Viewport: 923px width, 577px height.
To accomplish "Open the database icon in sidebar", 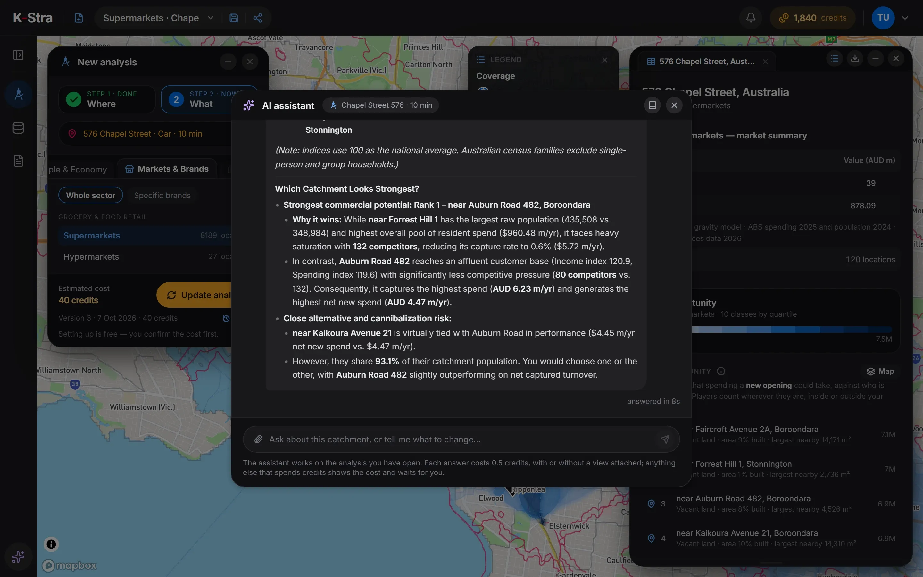I will [18, 128].
